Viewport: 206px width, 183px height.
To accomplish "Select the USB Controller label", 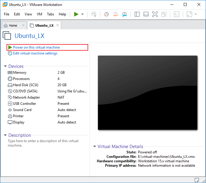I will (24, 104).
